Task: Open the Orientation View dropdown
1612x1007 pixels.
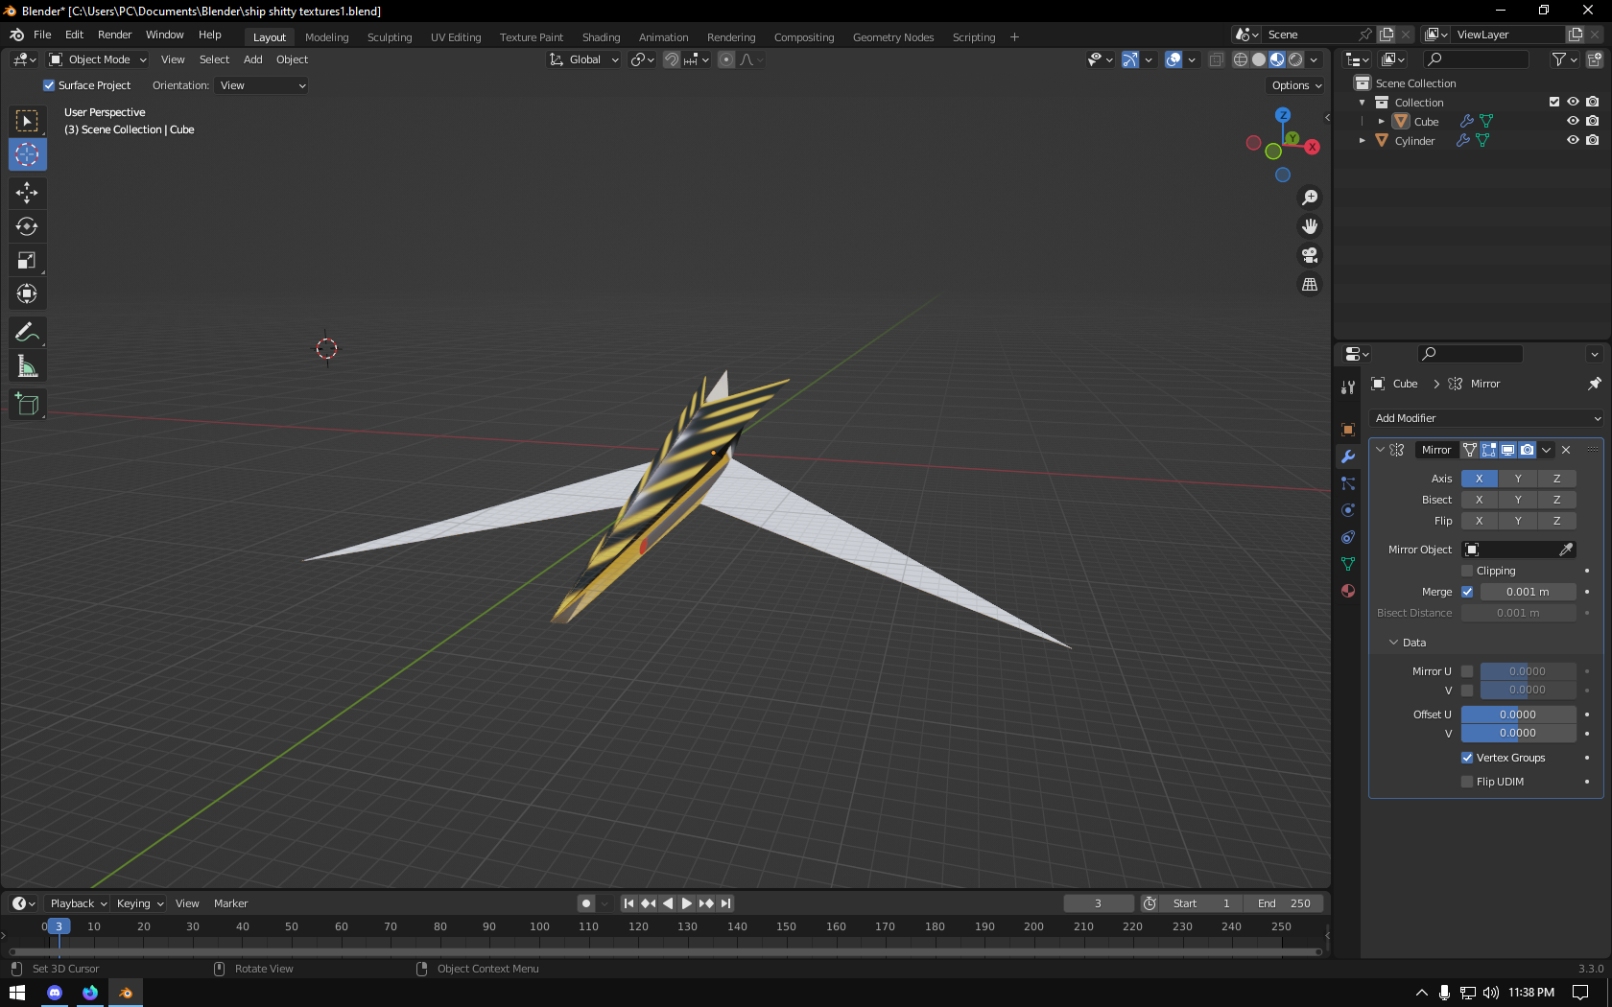Action: [x=262, y=85]
